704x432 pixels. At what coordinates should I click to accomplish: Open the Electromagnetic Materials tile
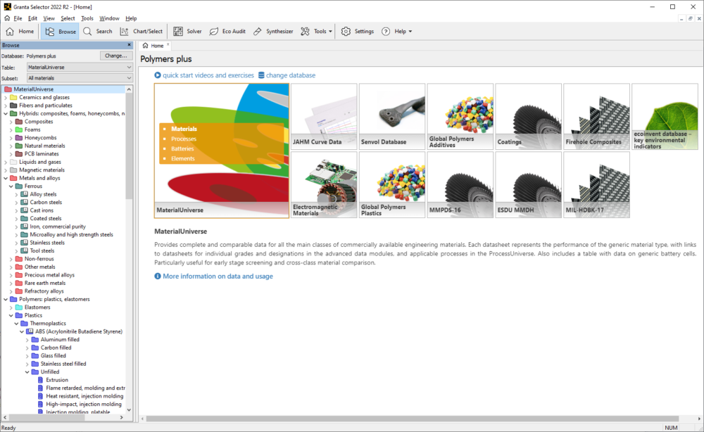[324, 185]
